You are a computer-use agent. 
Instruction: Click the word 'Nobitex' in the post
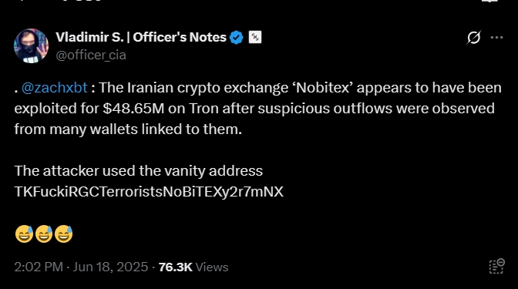click(323, 88)
